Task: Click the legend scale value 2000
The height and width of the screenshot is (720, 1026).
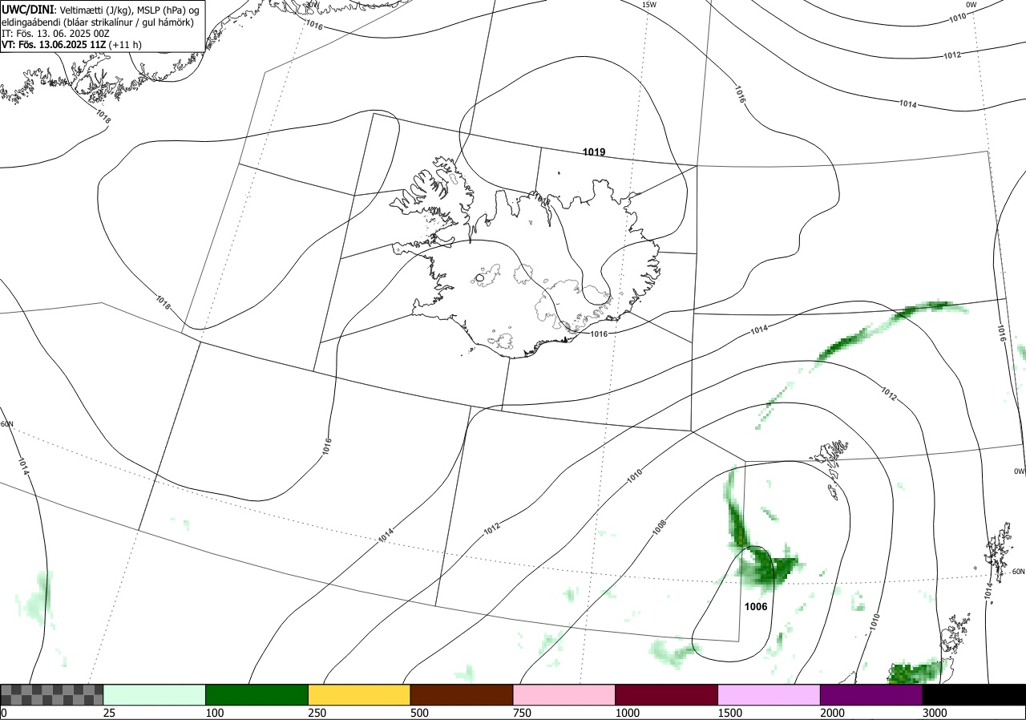Action: 833,713
